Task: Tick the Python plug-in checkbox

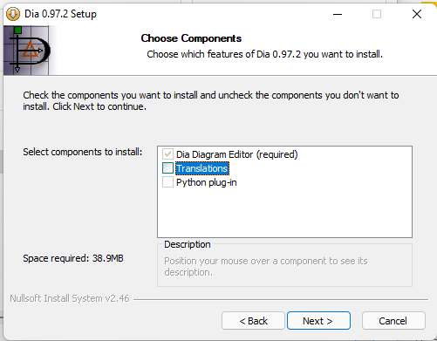Action: coord(167,182)
